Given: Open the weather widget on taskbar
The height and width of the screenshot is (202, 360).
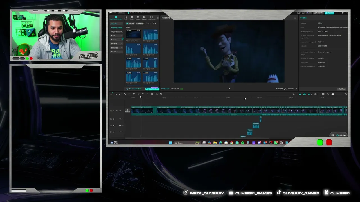Looking at the screenshot, I should (x=115, y=143).
